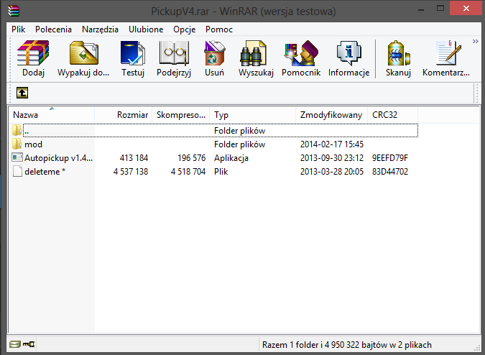Click size value '413 184'

(134, 158)
